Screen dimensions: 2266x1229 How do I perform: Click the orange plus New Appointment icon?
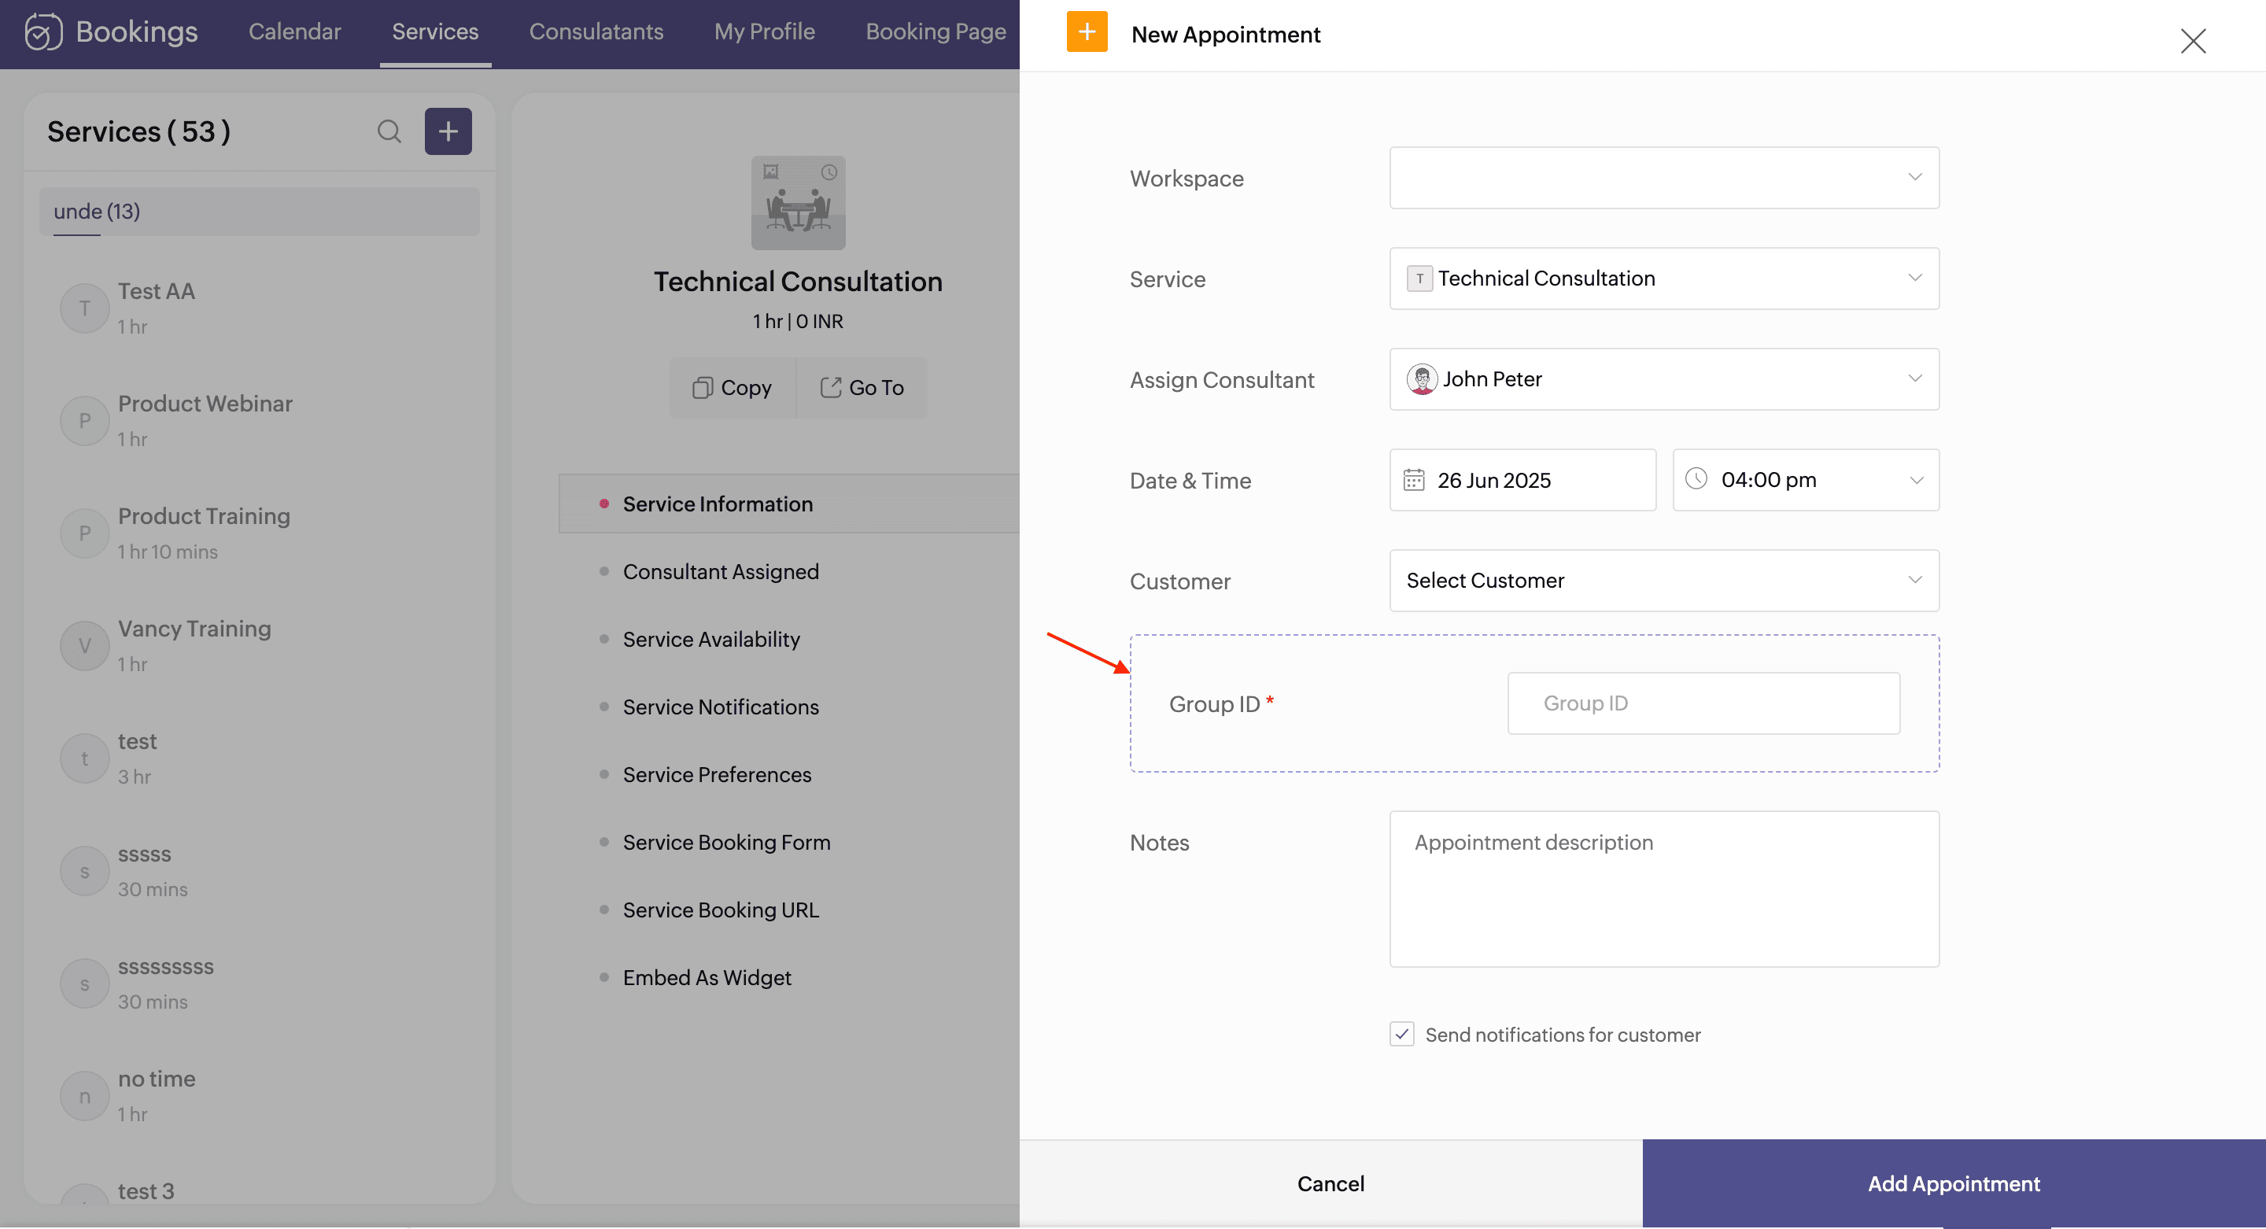(x=1087, y=31)
